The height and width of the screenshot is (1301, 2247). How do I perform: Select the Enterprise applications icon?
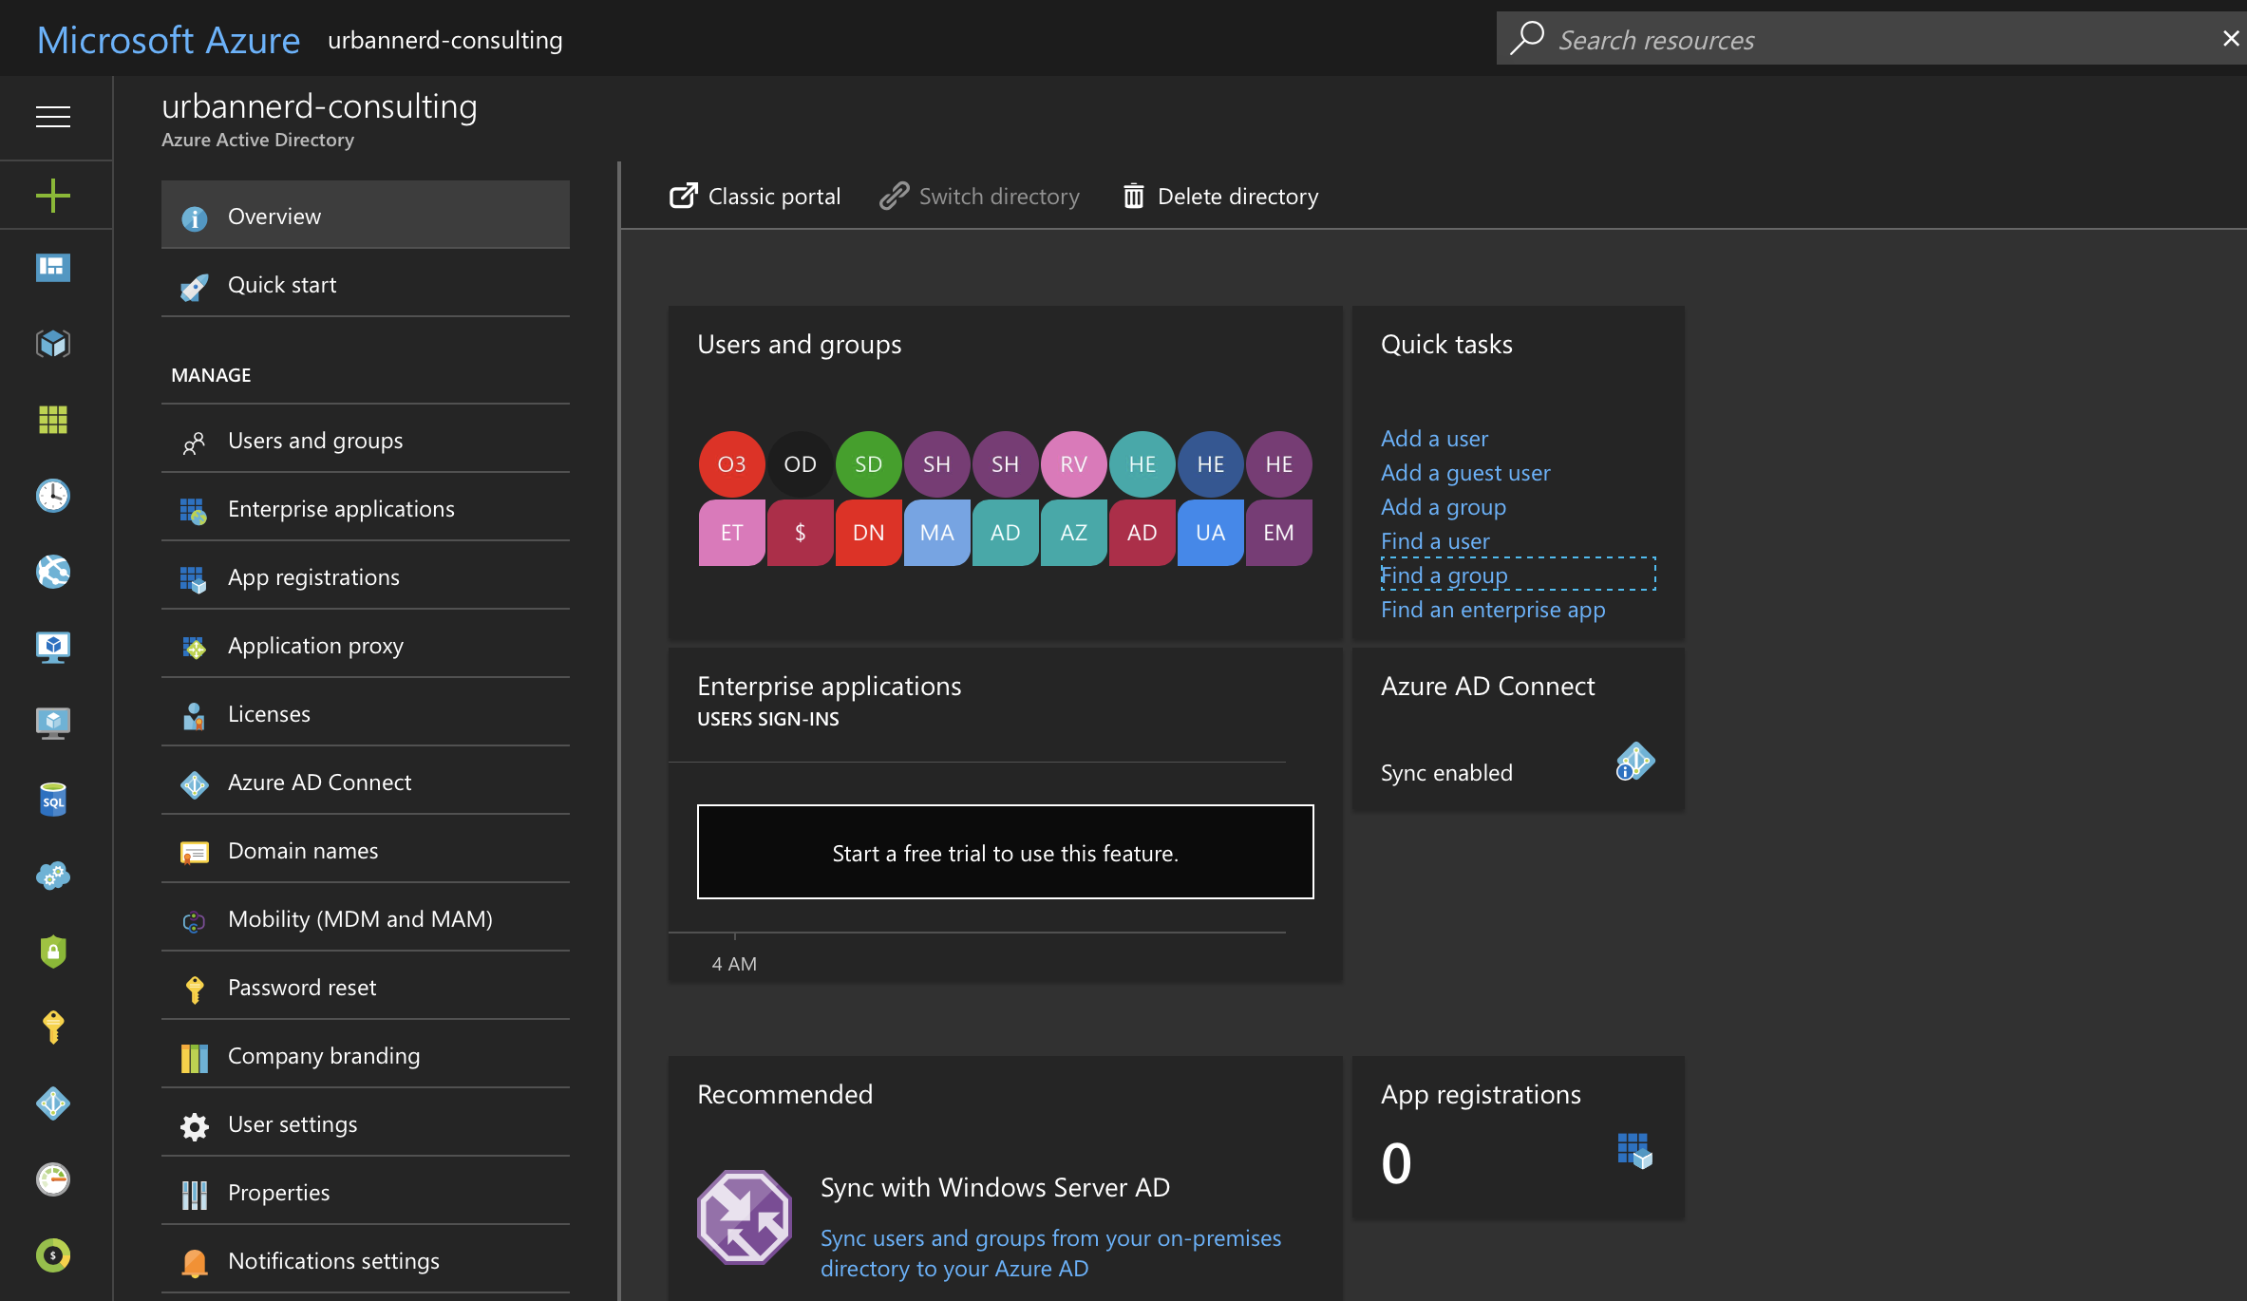coord(192,506)
